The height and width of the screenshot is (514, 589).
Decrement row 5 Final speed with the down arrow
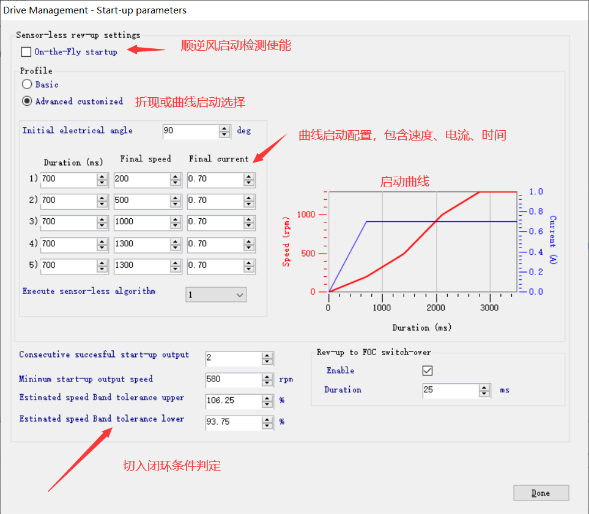[176, 269]
